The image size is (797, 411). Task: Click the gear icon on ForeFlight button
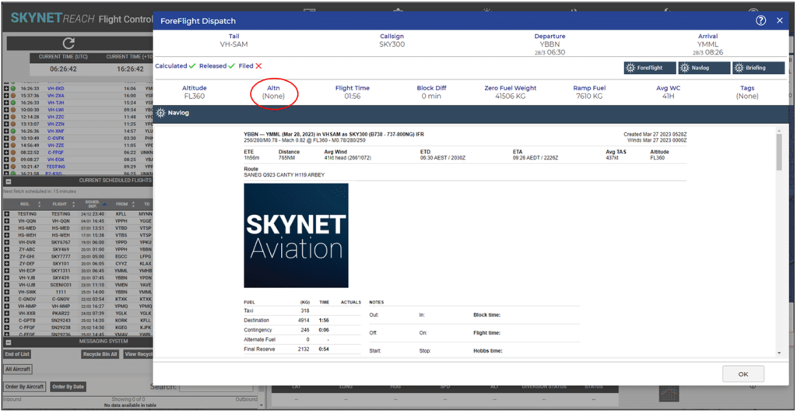pyautogui.click(x=630, y=68)
